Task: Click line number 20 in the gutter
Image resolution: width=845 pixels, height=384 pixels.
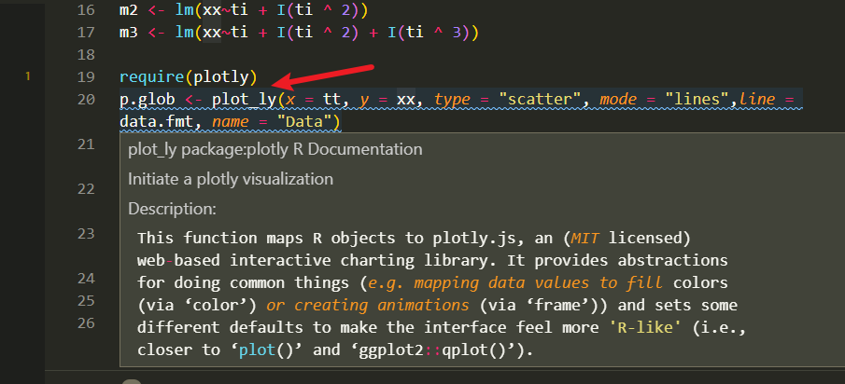Action: pos(85,100)
